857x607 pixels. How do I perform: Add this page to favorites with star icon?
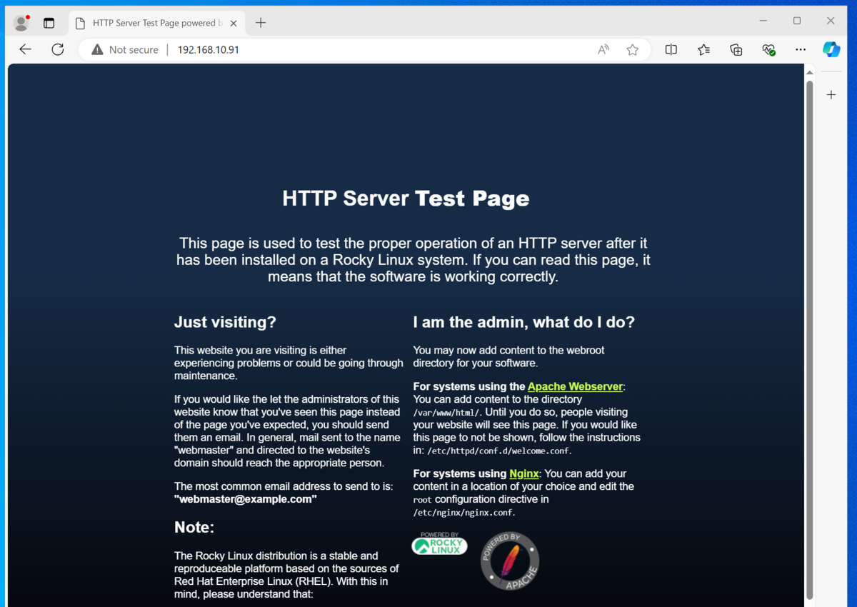point(632,49)
